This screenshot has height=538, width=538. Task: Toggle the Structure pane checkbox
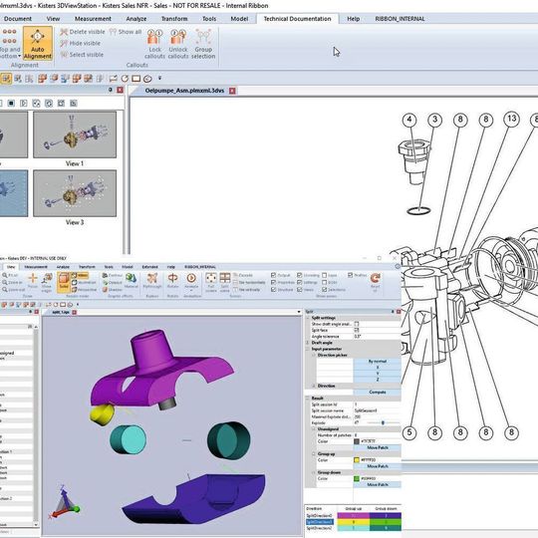pos(273,290)
